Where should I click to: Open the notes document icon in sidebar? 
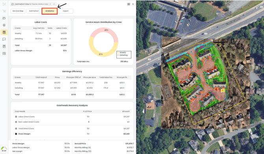(x=4, y=46)
